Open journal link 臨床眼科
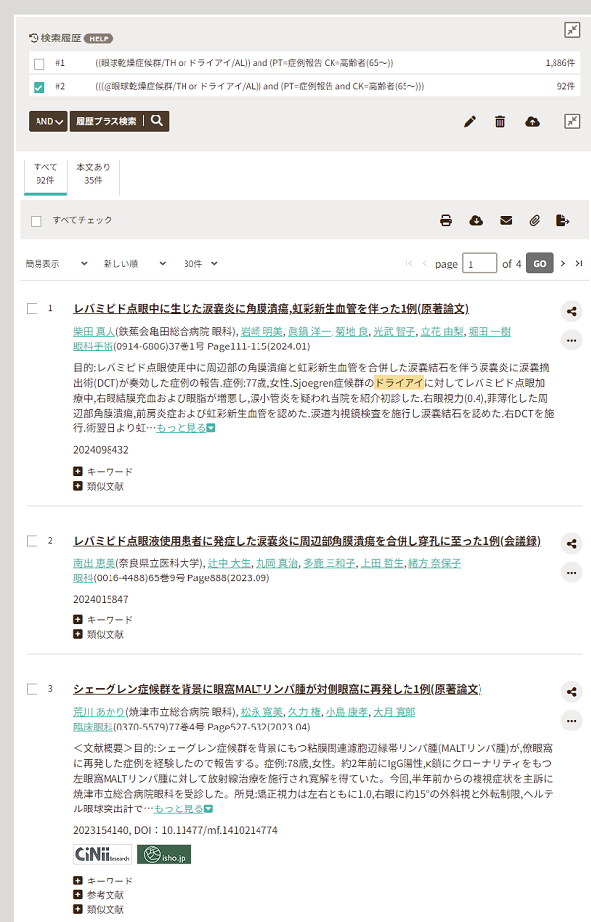This screenshot has width=591, height=922. 93,727
